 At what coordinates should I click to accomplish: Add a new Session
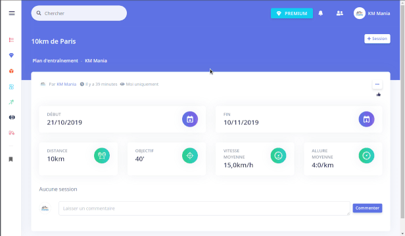377,39
